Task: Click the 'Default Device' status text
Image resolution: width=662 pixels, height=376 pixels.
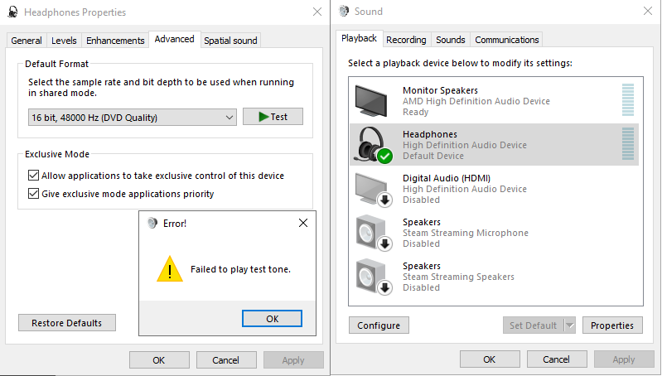Action: pos(433,157)
